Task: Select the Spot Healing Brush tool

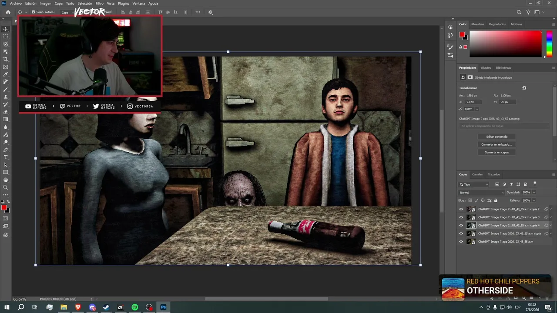Action: point(6,82)
